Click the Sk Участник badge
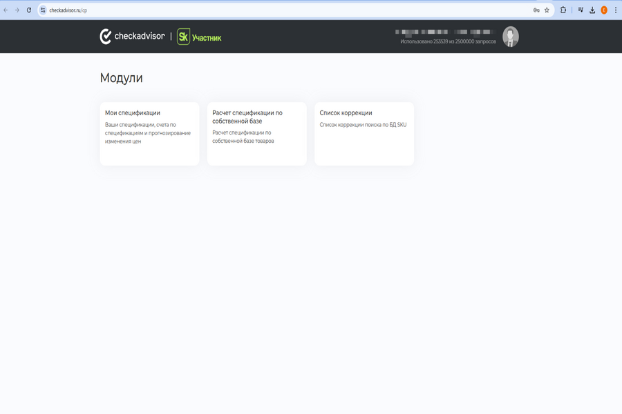Viewport: 622px width, 414px height. 199,37
